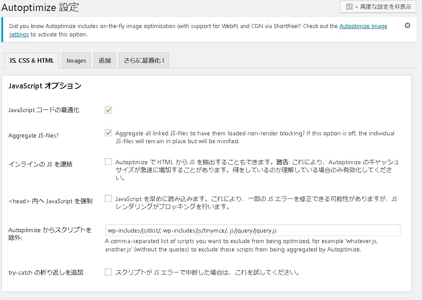Open the Images tab

tap(76, 61)
